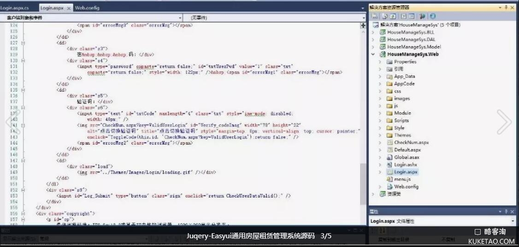Collapse the code outline at line 138
This screenshot has height=247, width=519.
click(23, 108)
